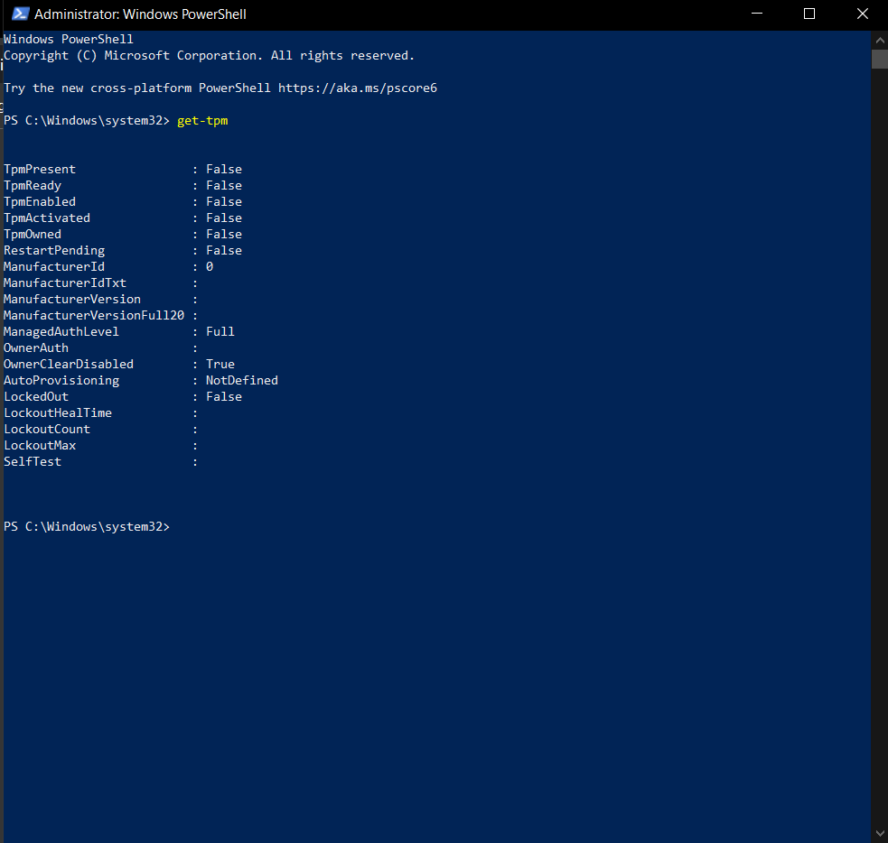Image resolution: width=888 pixels, height=843 pixels.
Task: Click the 'Windows PowerShell' banner line
Action: (x=69, y=39)
